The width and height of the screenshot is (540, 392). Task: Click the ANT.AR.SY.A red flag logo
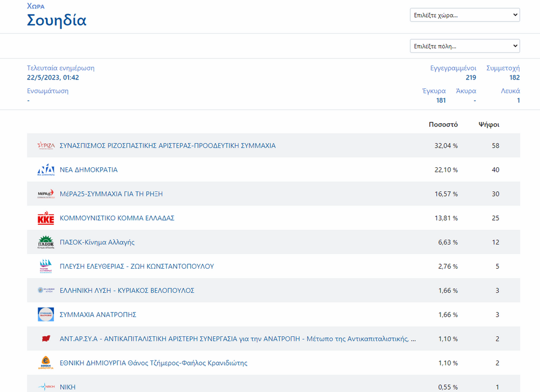(46, 338)
